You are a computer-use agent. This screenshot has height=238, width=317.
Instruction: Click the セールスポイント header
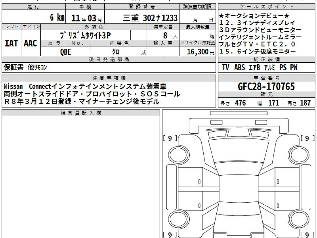(267, 7)
